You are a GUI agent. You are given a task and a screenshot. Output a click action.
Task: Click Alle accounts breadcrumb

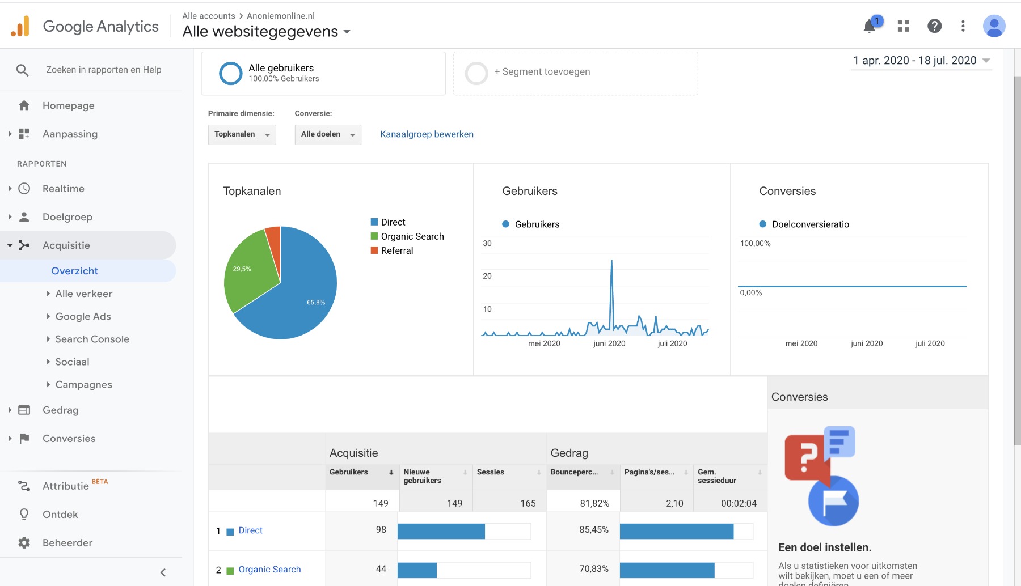click(x=209, y=16)
